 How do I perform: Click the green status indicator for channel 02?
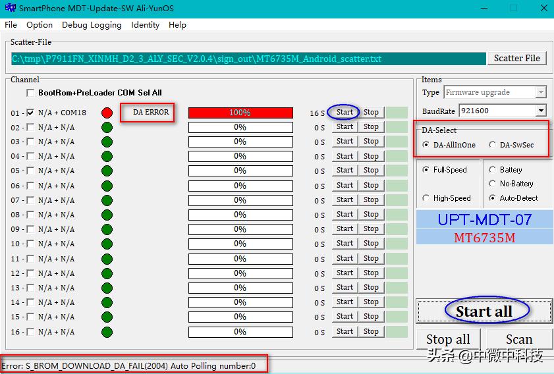coord(107,128)
